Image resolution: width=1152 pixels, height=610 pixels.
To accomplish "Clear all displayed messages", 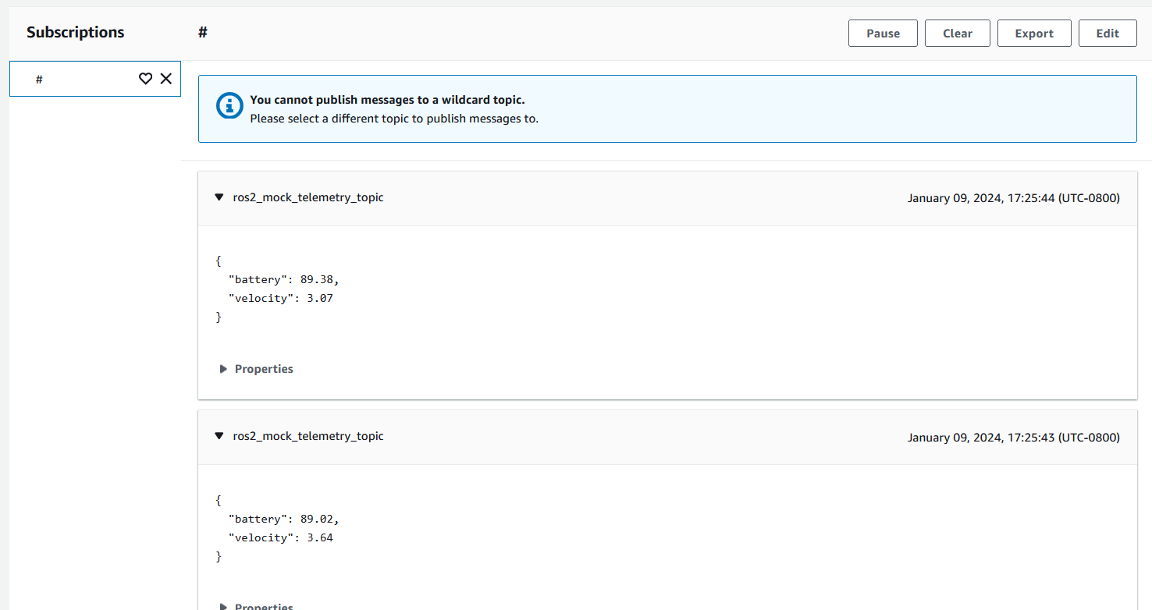I will tap(958, 34).
